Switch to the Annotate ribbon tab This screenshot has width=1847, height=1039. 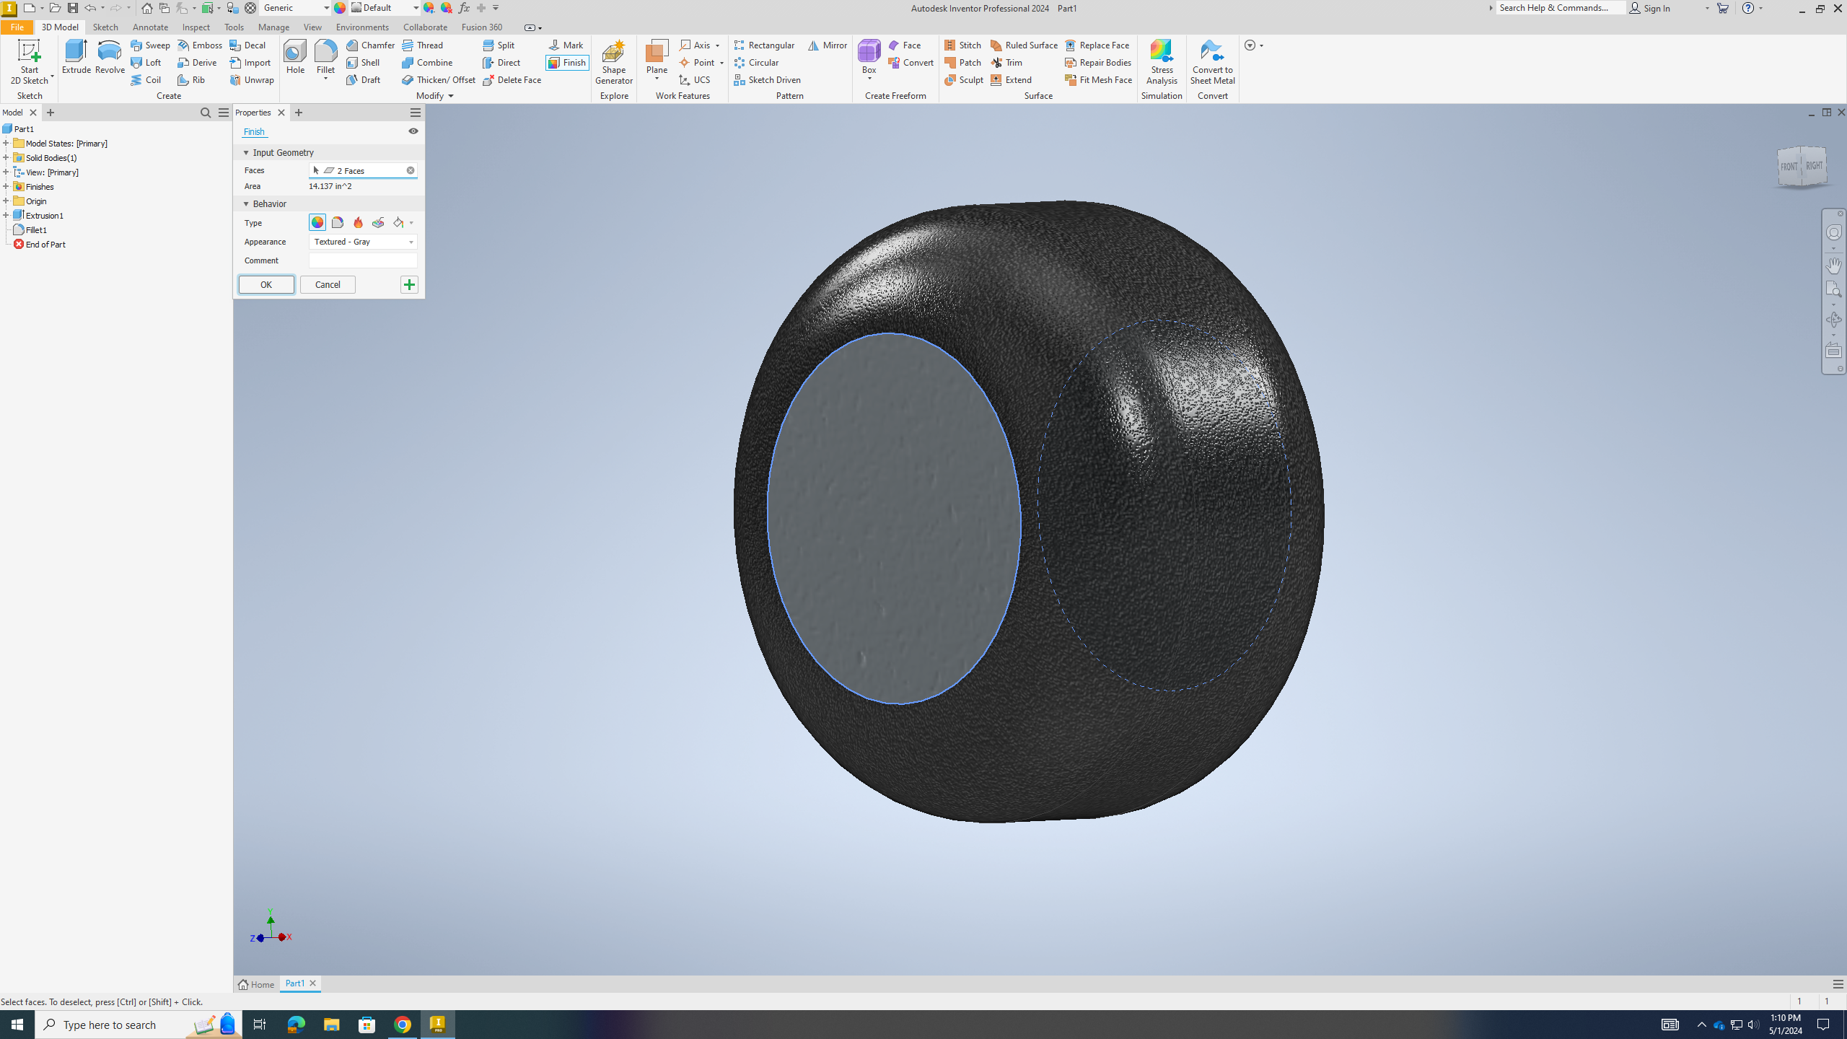coord(150,27)
